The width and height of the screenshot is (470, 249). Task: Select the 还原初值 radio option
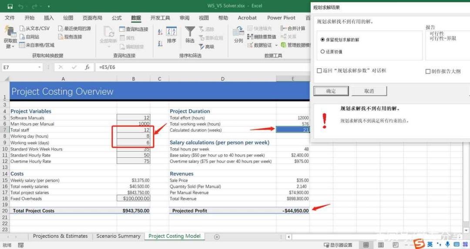[x=322, y=51]
